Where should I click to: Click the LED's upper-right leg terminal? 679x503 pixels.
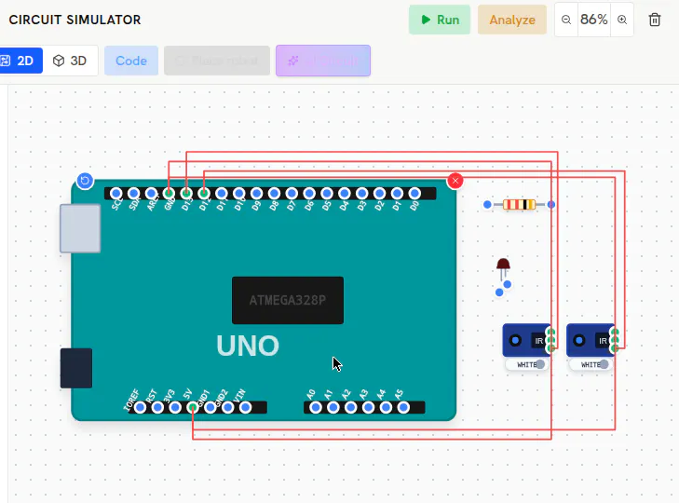coord(508,284)
